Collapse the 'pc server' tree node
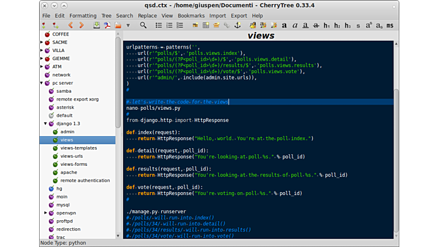The width and height of the screenshot is (439, 247). pyautogui.click(x=41, y=83)
